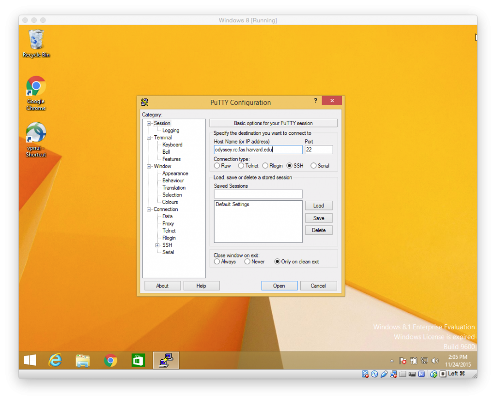Select Default Settings in the sessions list
Viewport: 496px width, 401px height.
click(232, 204)
